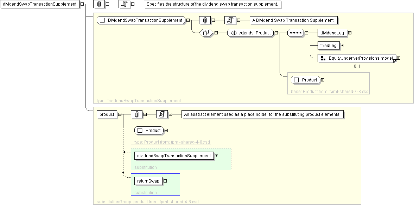This screenshot has height=205, width=414.
Task: Click the sequence compositor icon
Action: pyautogui.click(x=295, y=33)
